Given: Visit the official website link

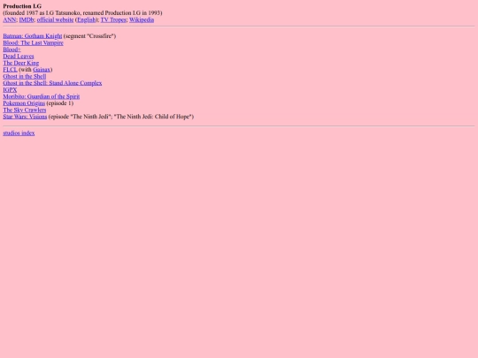Looking at the screenshot, I should (55, 19).
